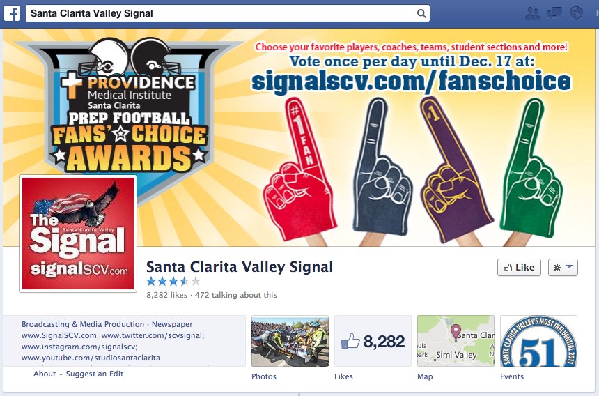Open the friend requests icon
The width and height of the screenshot is (599, 396).
point(533,13)
